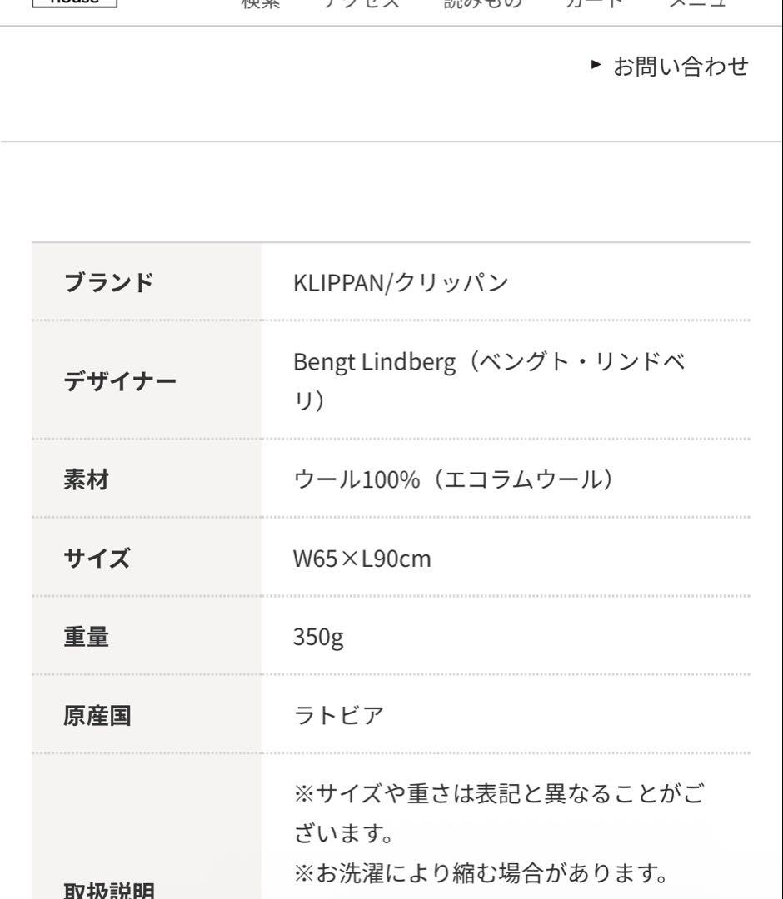The height and width of the screenshot is (899, 783).
Task: Click the house logo at top left
Action: pos(75,3)
